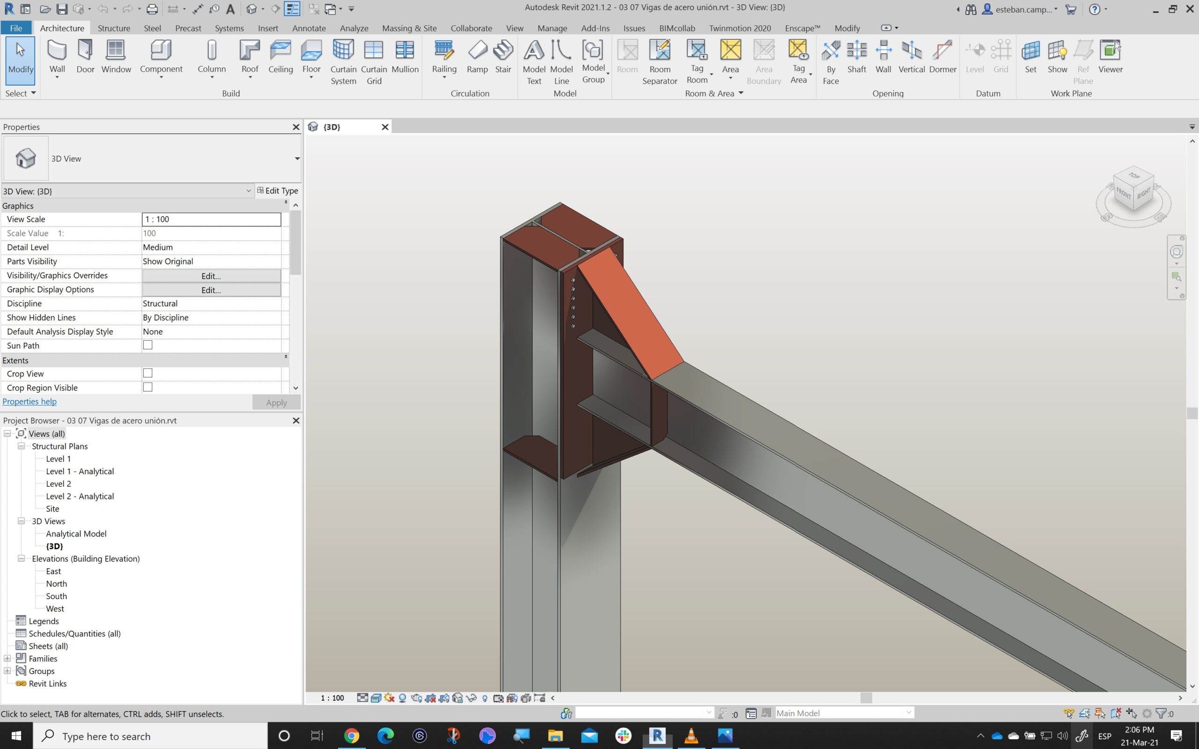Click the Curtain Grid tool

click(374, 62)
